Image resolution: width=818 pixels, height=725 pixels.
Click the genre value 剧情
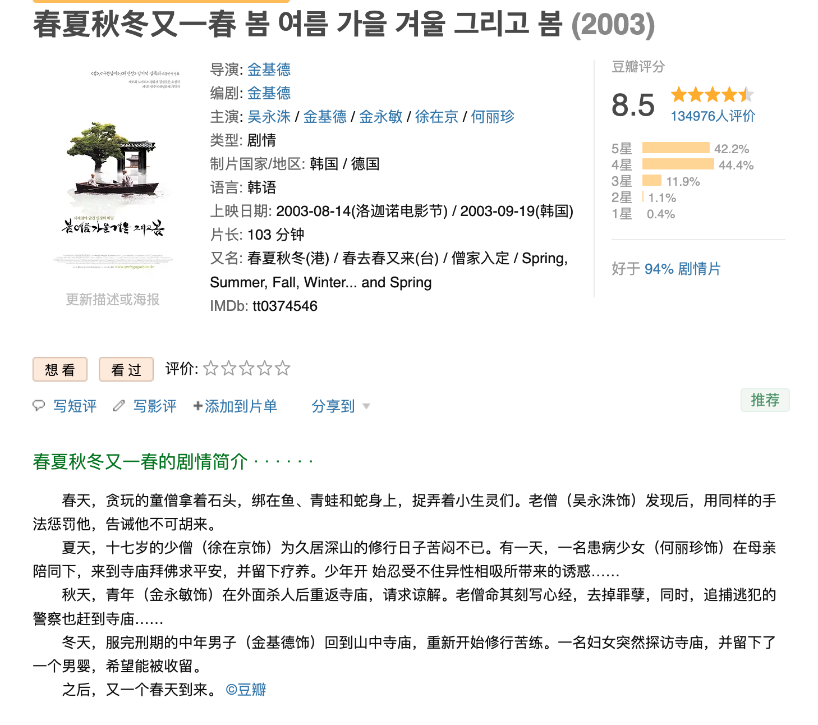(x=262, y=140)
